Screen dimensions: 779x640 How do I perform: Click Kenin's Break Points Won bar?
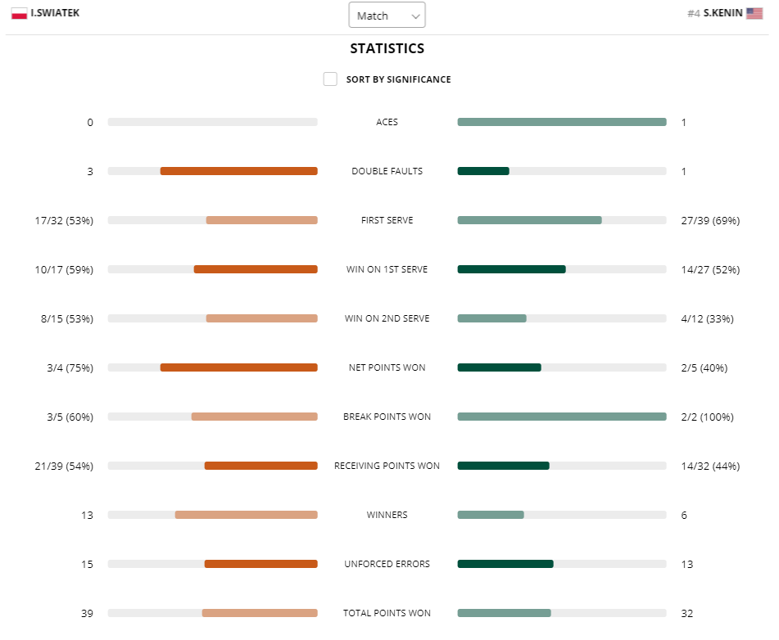point(562,417)
